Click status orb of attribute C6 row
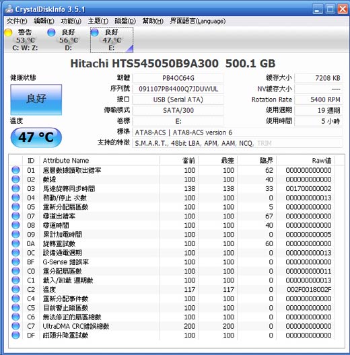350x355 pixels. [15, 317]
